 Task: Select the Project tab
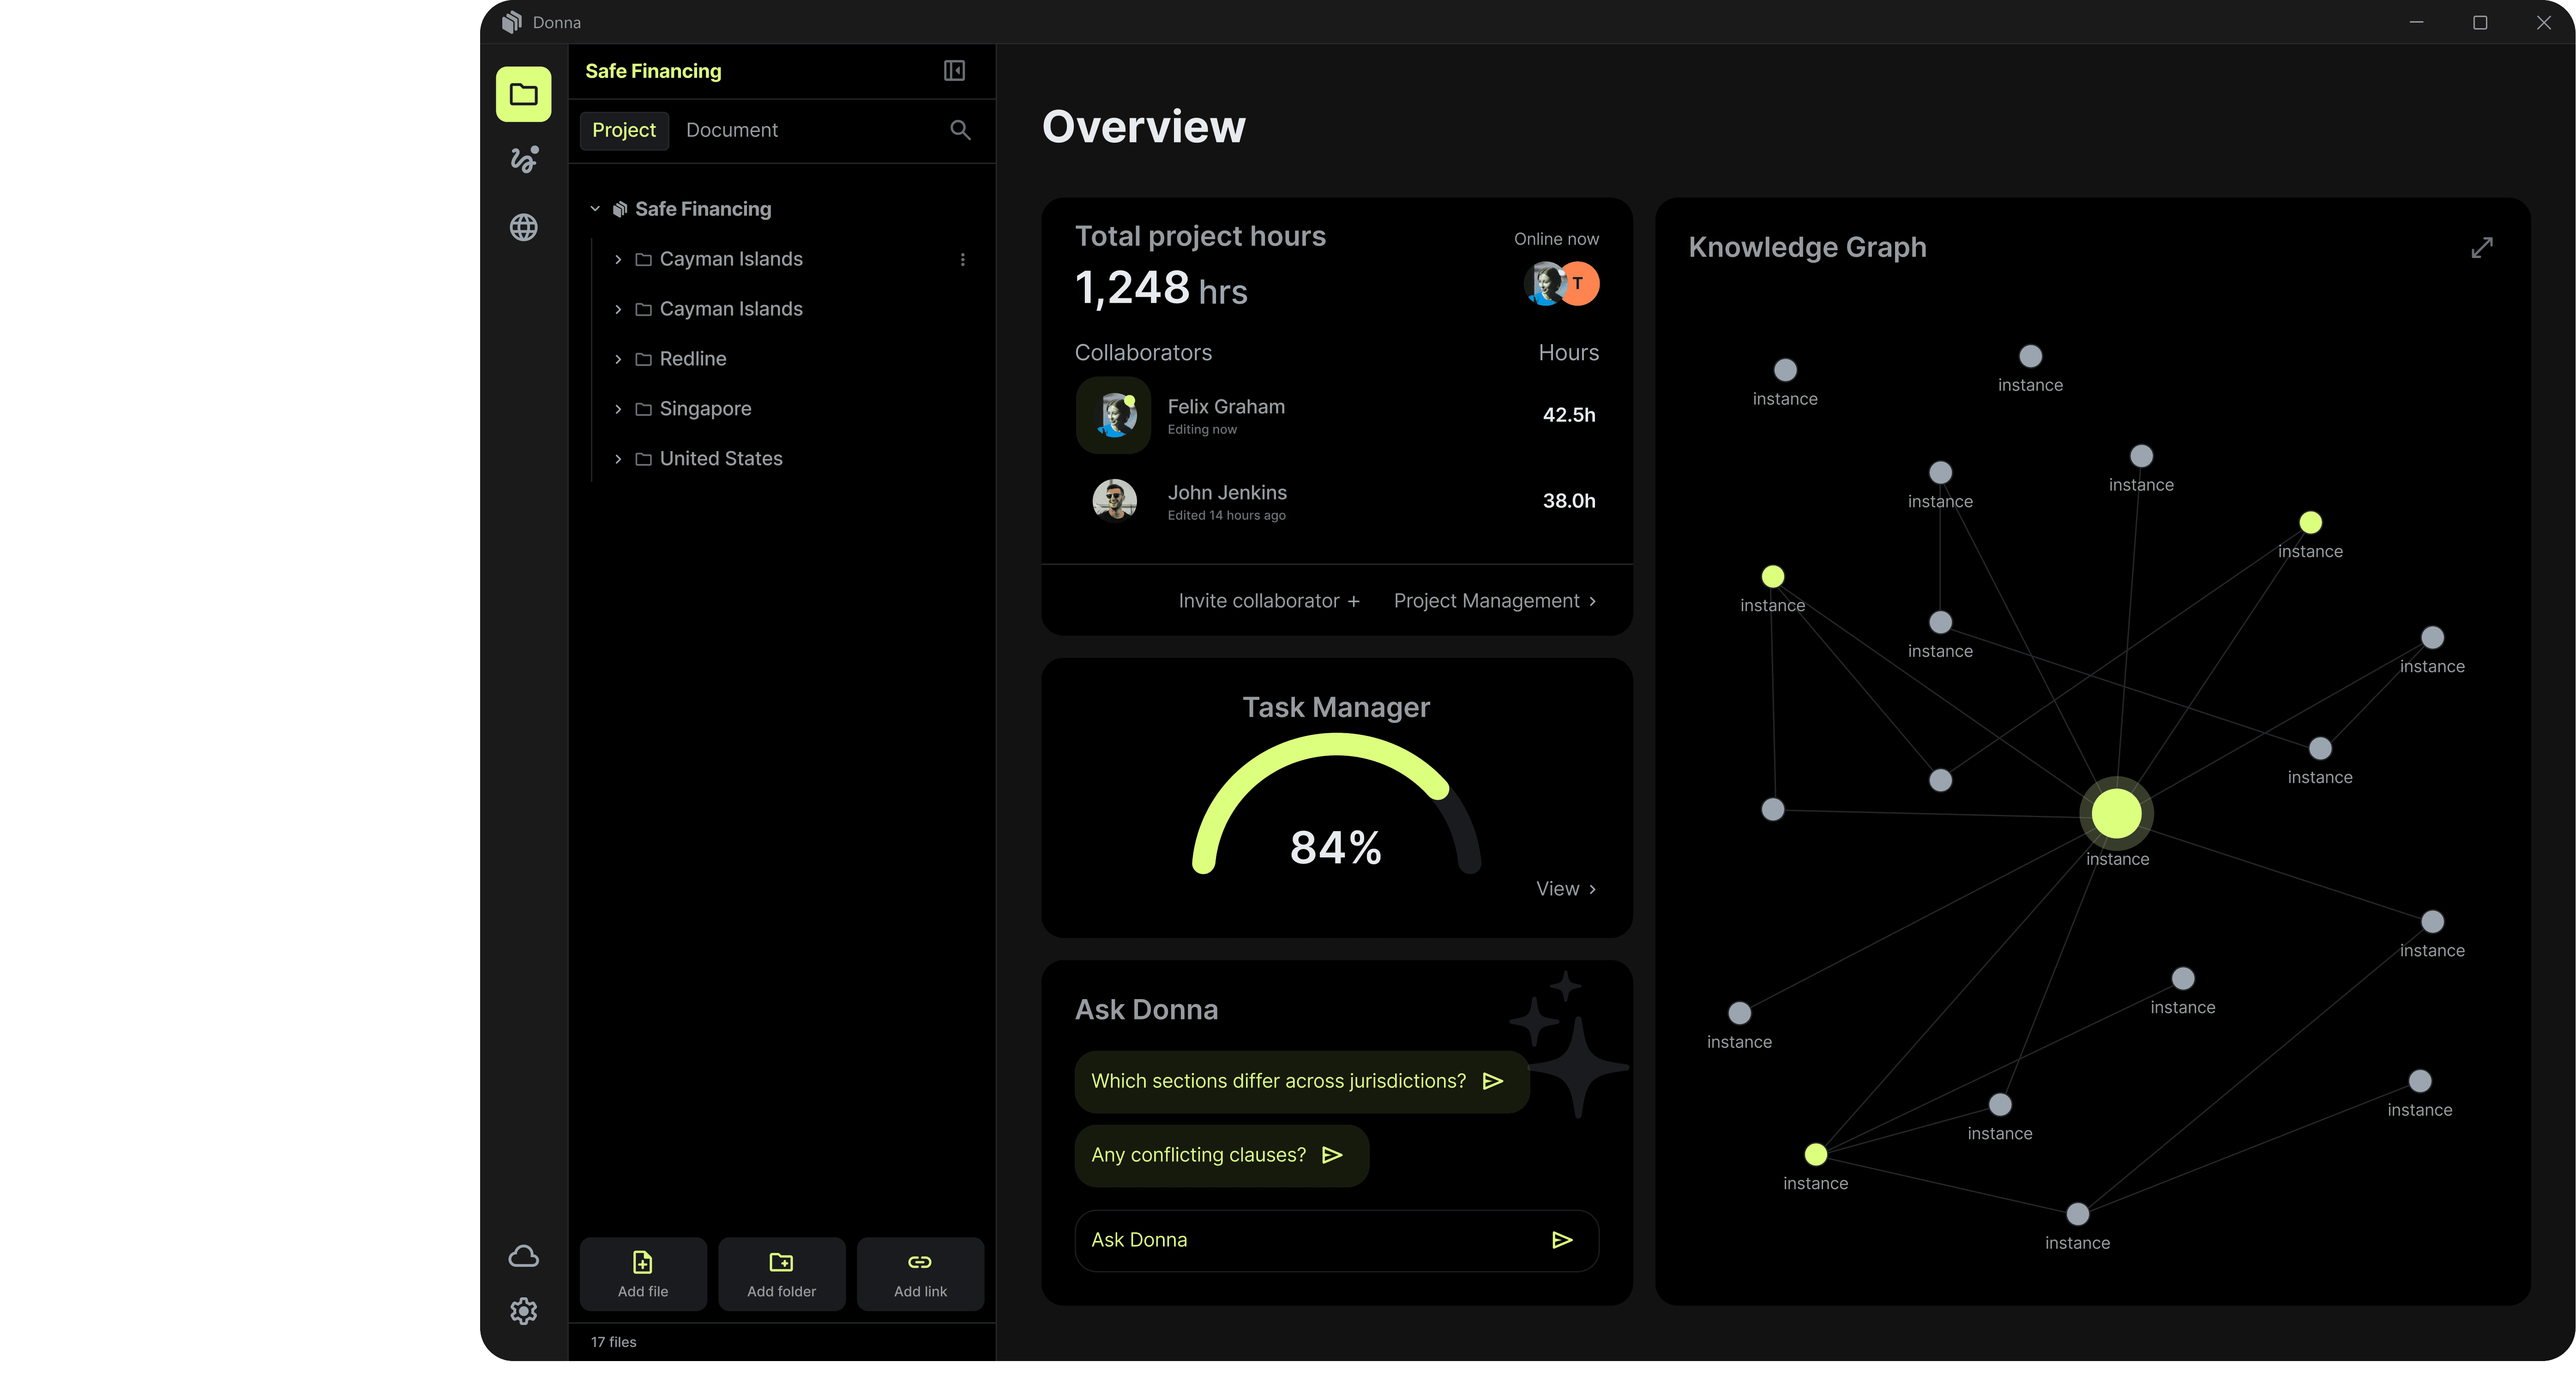click(x=623, y=130)
